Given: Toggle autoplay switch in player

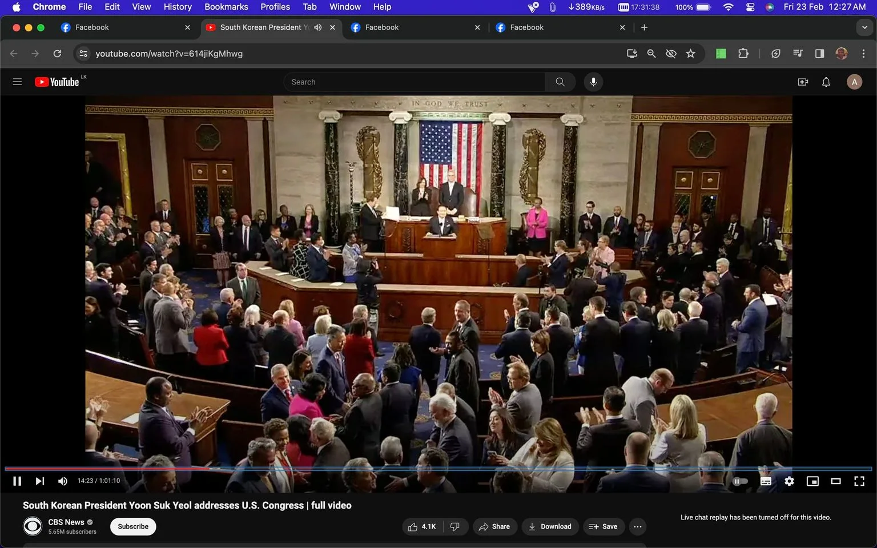Looking at the screenshot, I should 740,481.
